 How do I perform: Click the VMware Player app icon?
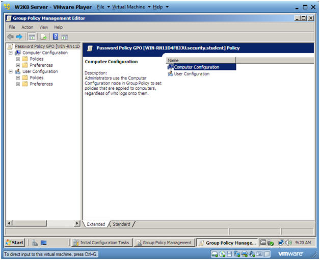pos(7,7)
